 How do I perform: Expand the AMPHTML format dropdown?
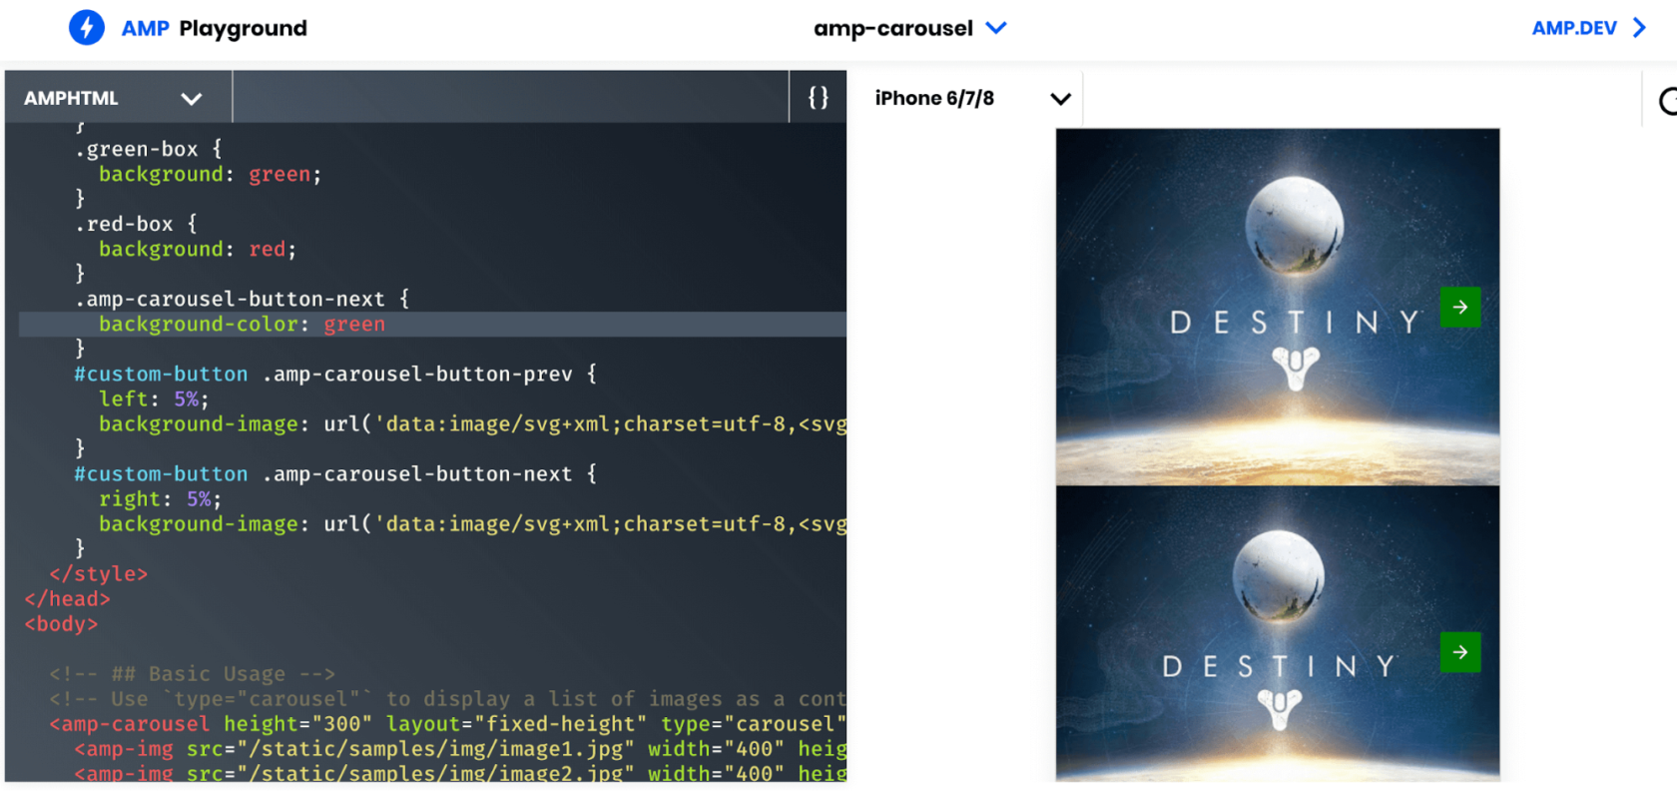pyautogui.click(x=118, y=98)
